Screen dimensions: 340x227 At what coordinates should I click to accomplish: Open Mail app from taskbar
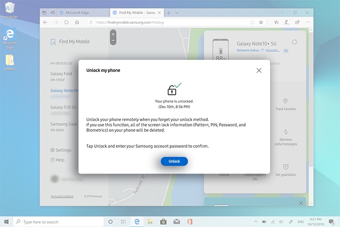[x=177, y=222]
